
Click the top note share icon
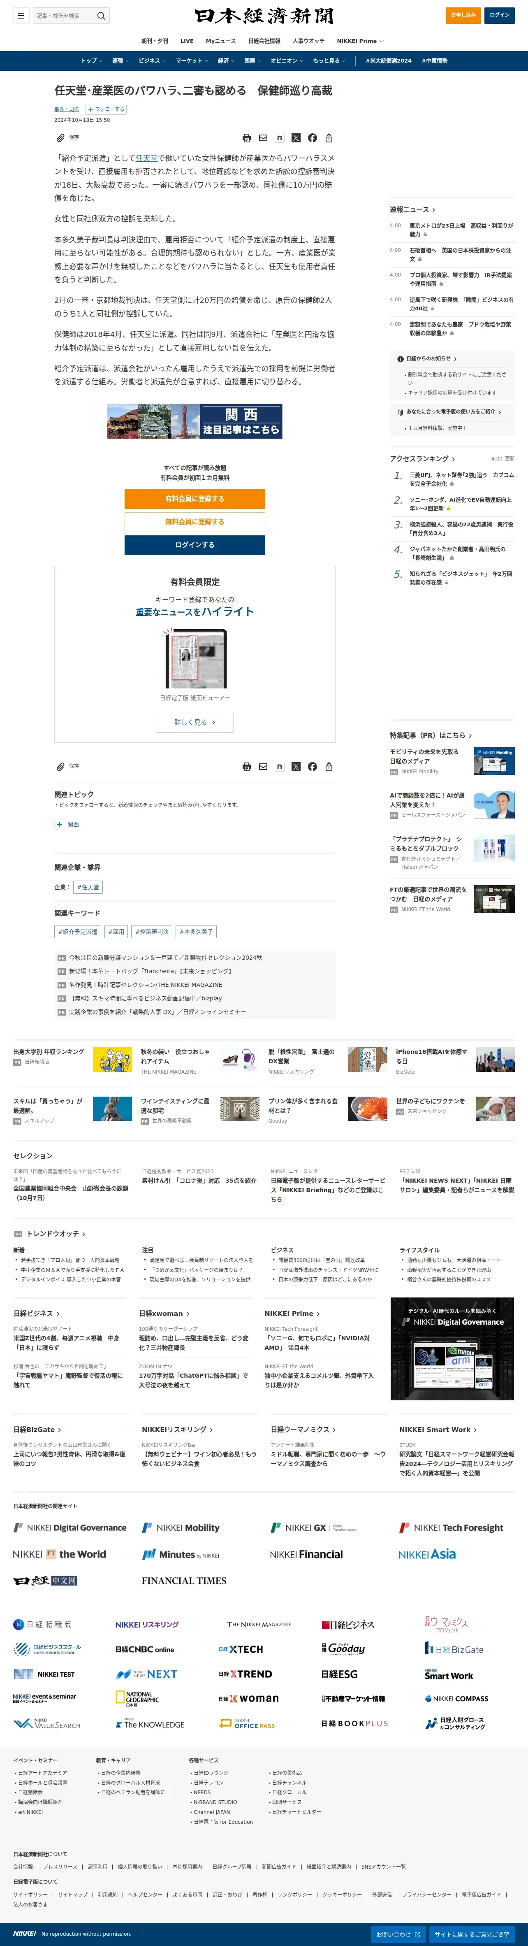[280, 138]
